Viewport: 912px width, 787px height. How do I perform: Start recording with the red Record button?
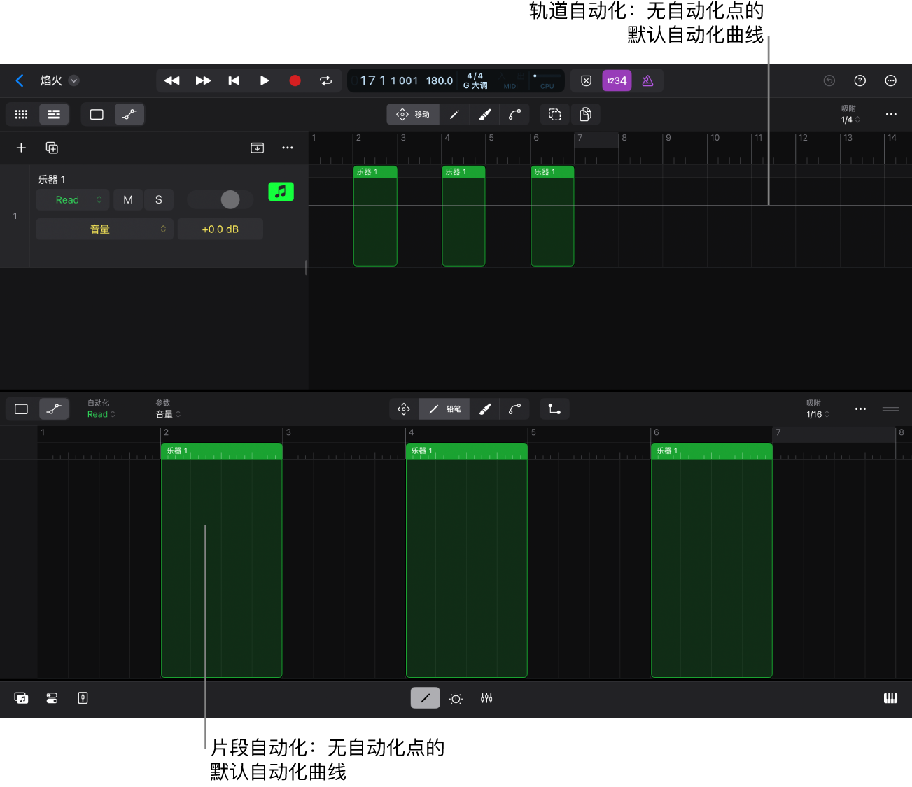[x=295, y=80]
